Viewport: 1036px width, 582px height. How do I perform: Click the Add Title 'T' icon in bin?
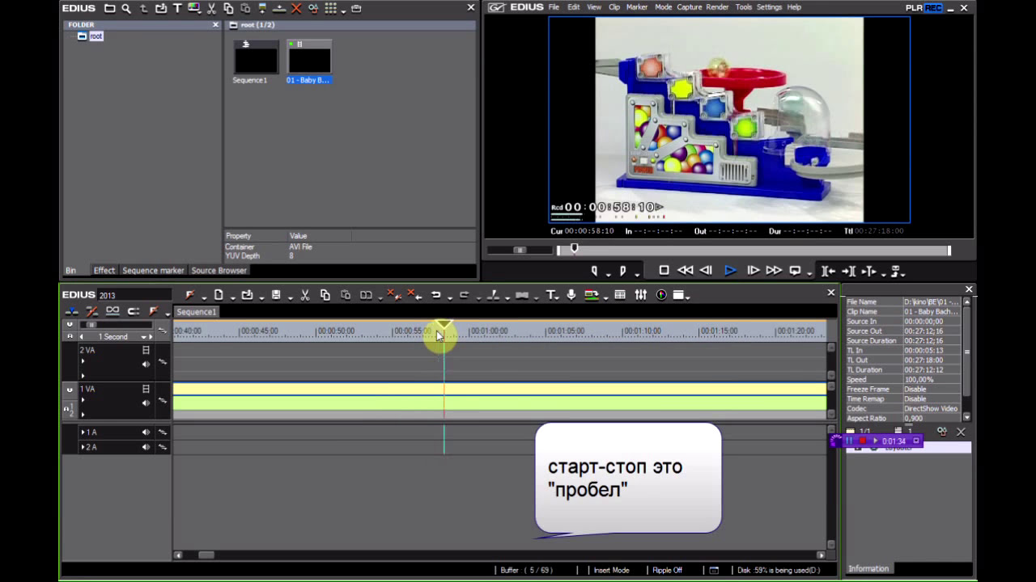[x=177, y=8]
